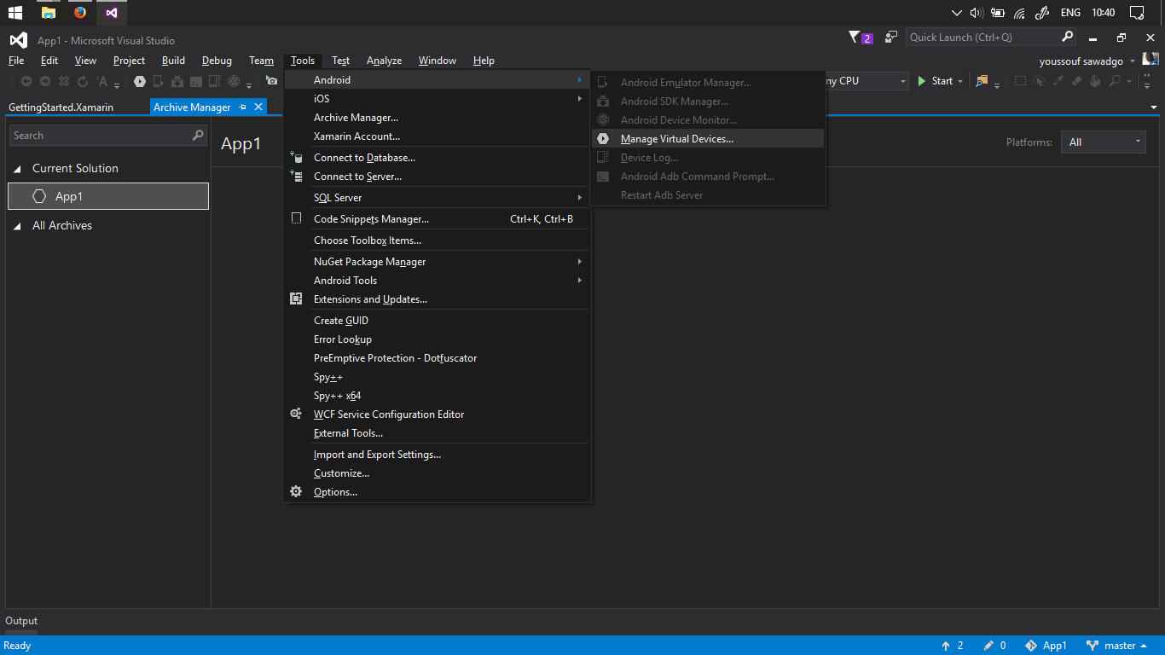Click the Visual Studio taskbar icon
Image resolution: width=1165 pixels, height=655 pixels.
112,13
